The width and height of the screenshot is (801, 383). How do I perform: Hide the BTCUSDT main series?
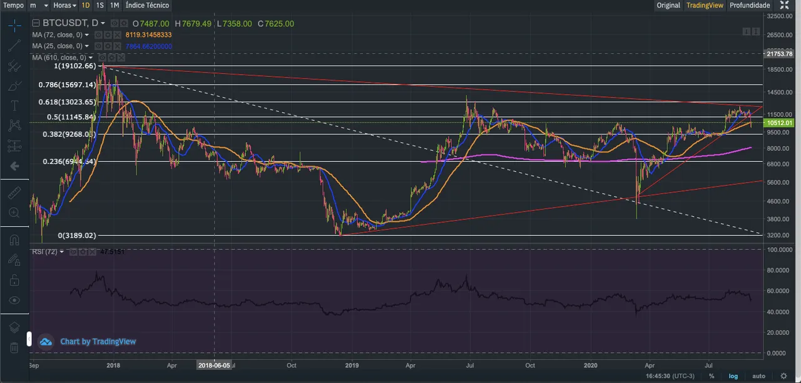click(115, 24)
